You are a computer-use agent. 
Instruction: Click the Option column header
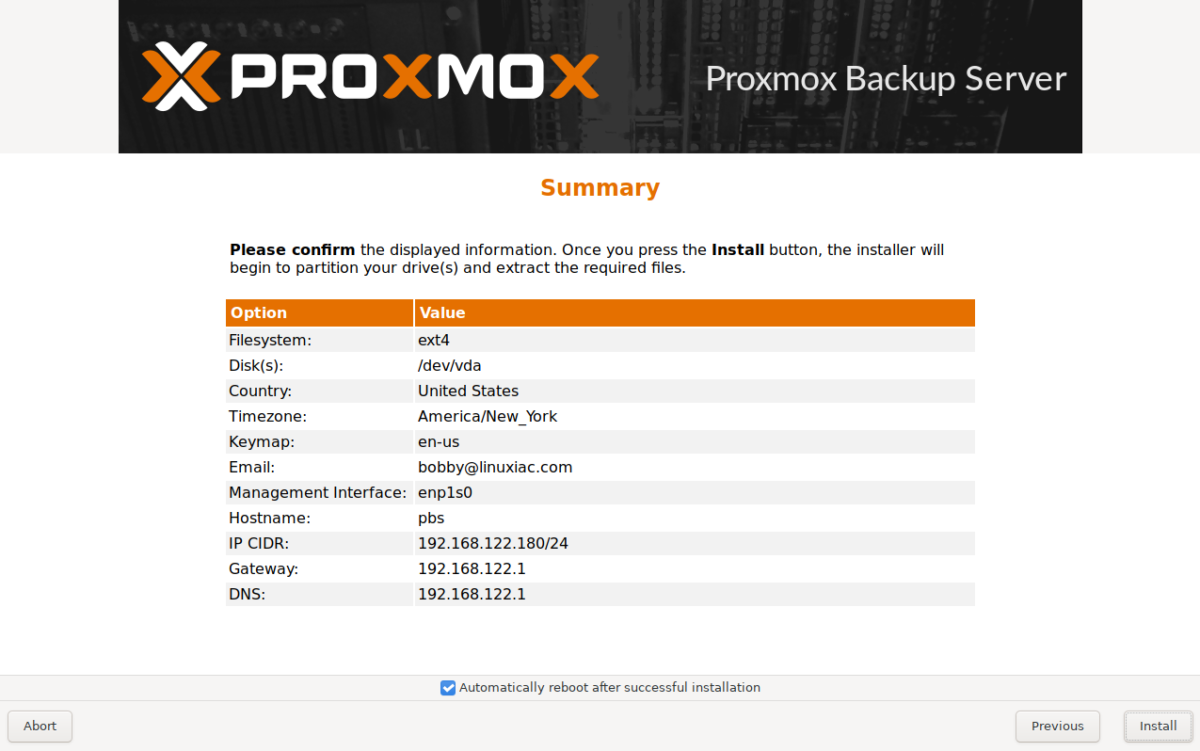tap(319, 312)
